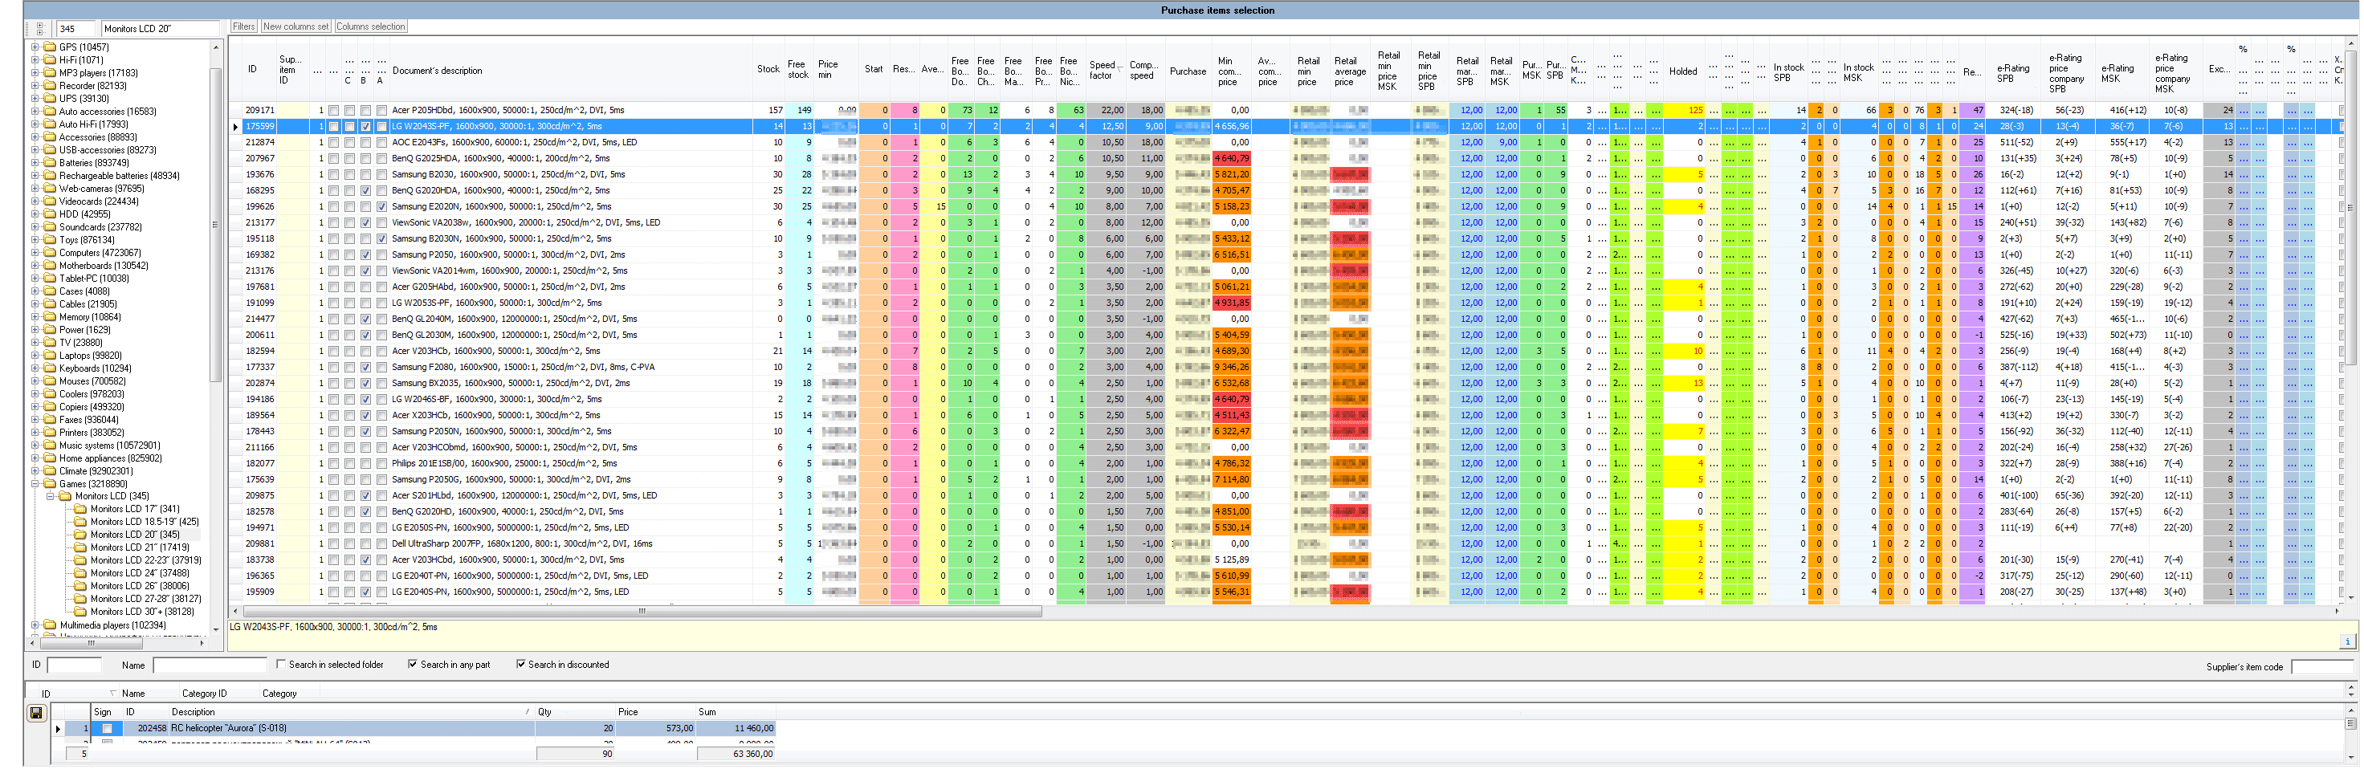
Task: Uncheck column A for Samsung E2020N row
Action: (x=381, y=206)
